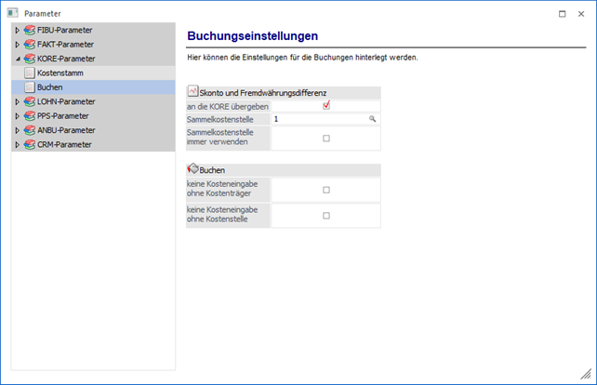Click the KORE-Parameter stack icon
This screenshot has width=597, height=385.
[x=30, y=58]
